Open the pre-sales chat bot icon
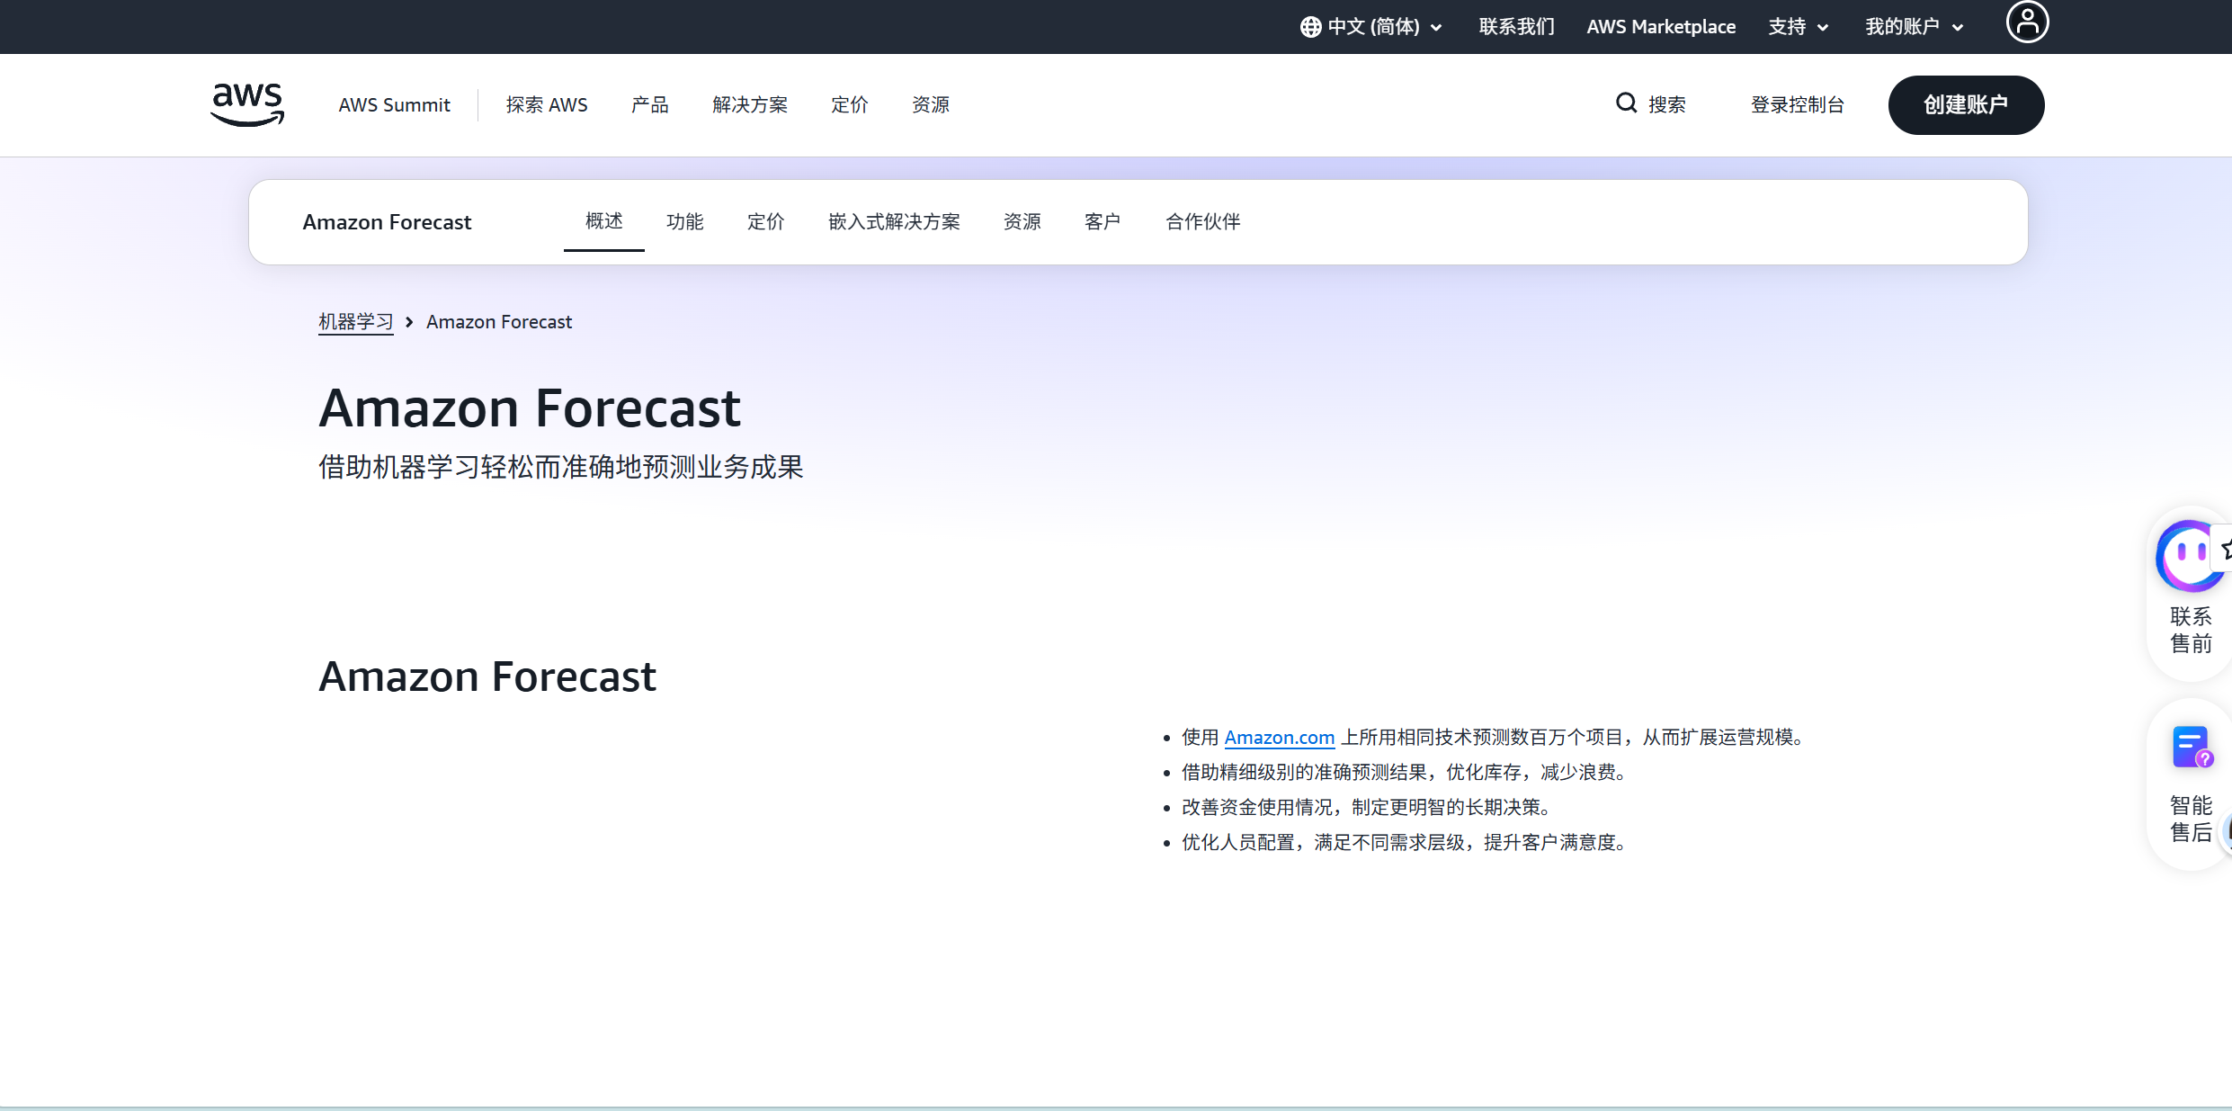 point(2191,556)
